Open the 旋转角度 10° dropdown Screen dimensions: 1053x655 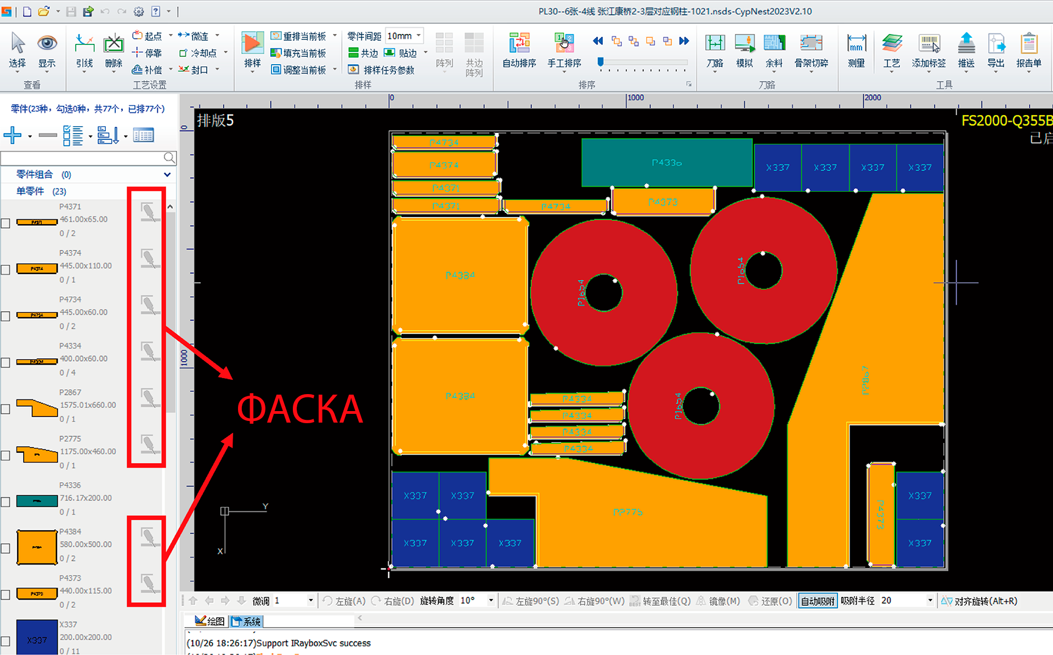pyautogui.click(x=491, y=601)
